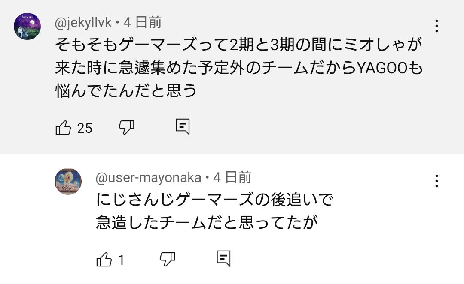Like the comment by @jekyllvk
This screenshot has width=464, height=284.
(x=64, y=127)
